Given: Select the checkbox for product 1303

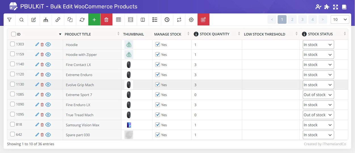Looking at the screenshot, I should coord(12,44).
